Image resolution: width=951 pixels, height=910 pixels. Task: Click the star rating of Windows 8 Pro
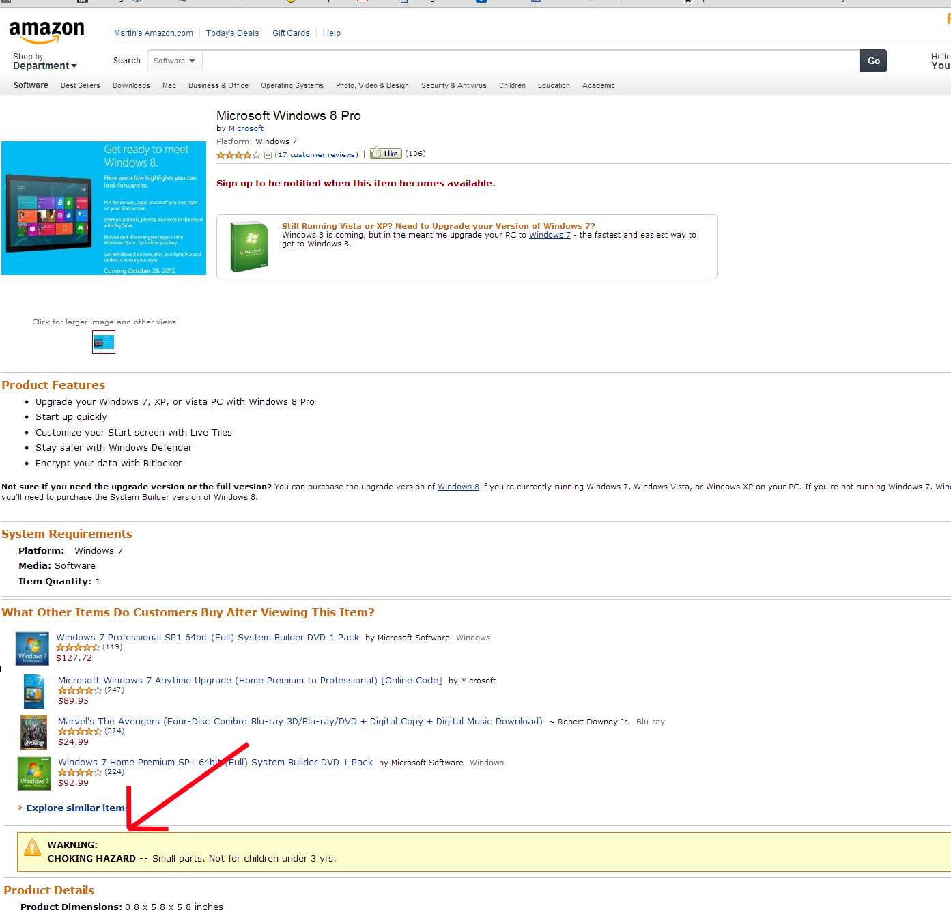[x=238, y=155]
